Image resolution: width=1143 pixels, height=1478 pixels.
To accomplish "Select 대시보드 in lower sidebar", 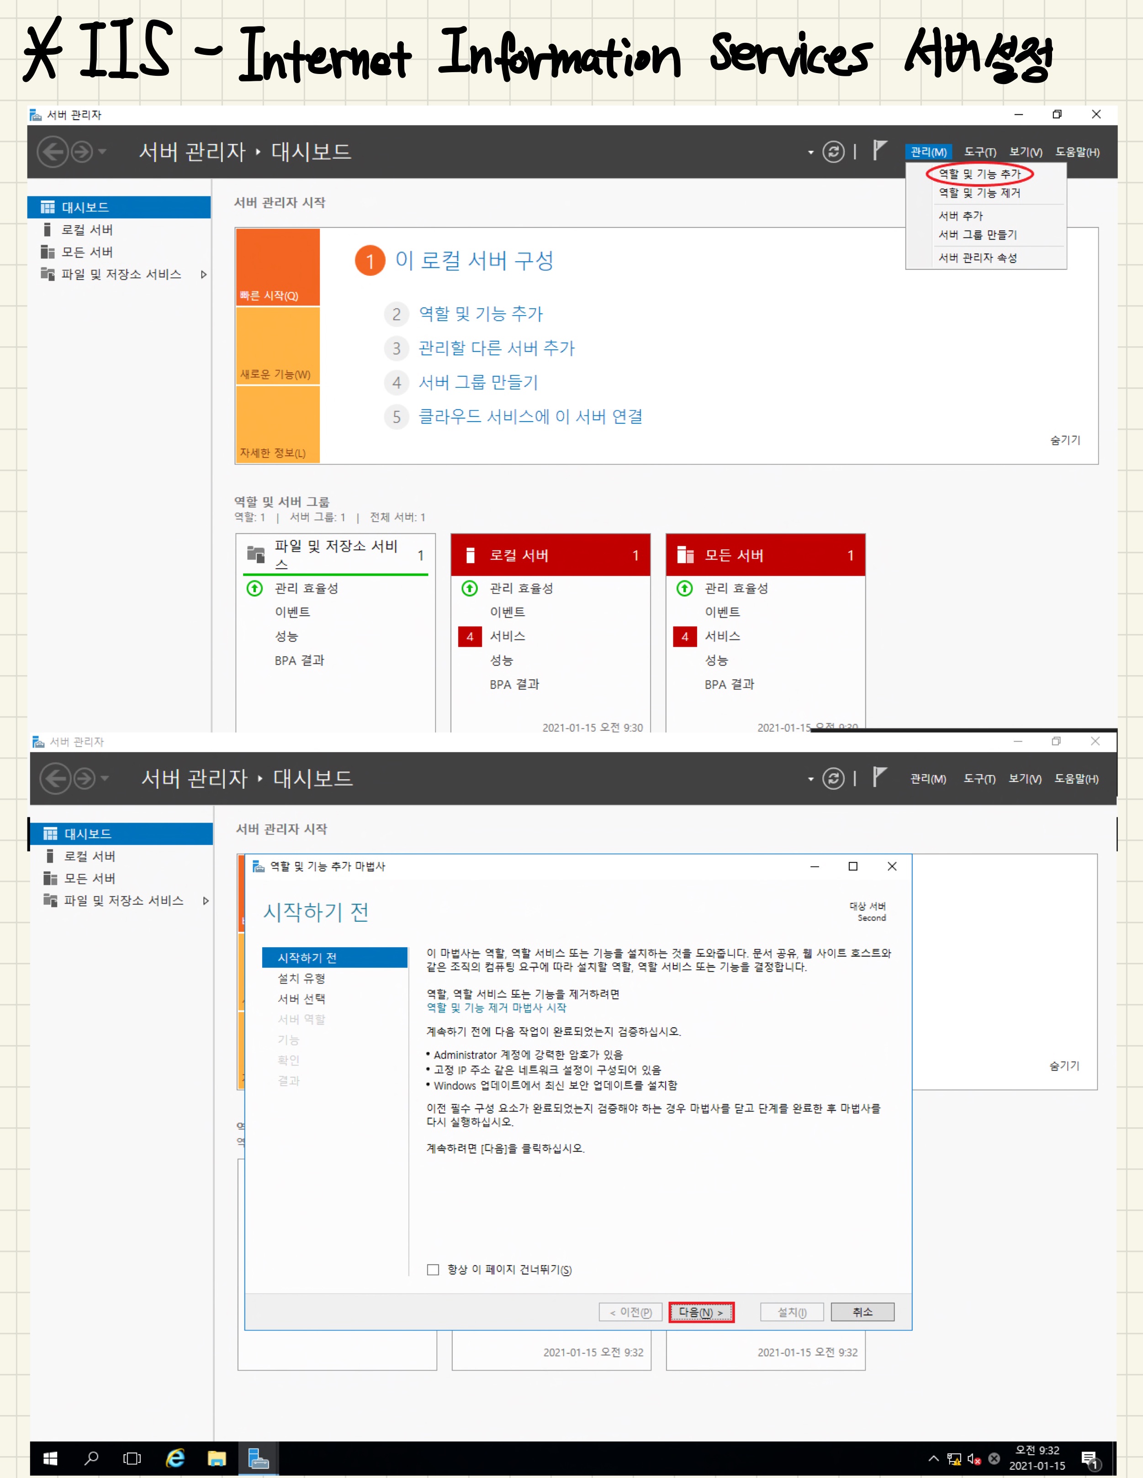I will (121, 834).
